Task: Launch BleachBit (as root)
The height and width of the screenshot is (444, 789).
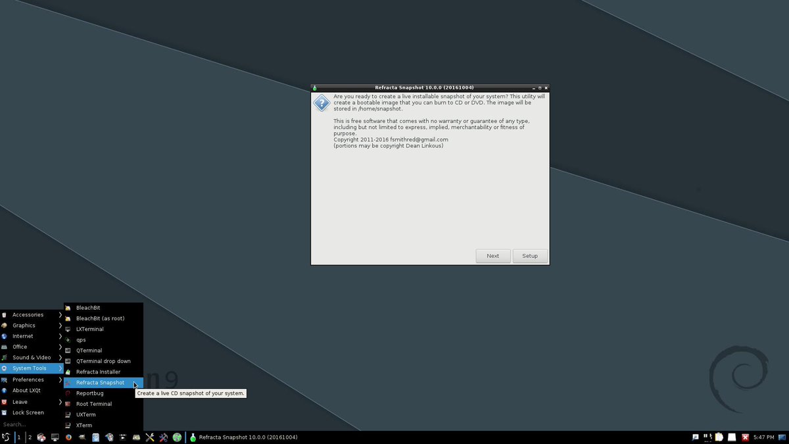Action: tap(103, 318)
